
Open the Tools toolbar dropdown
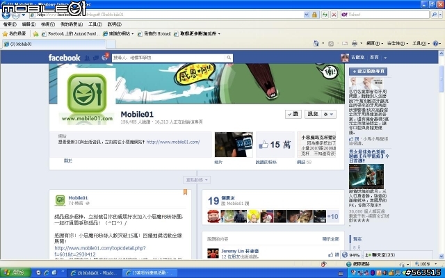(421, 43)
